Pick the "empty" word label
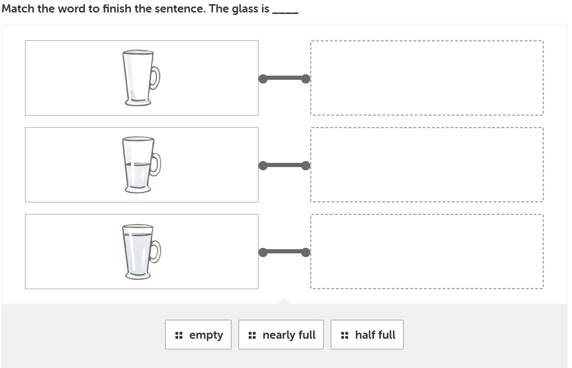This screenshot has width=572, height=368. pyautogui.click(x=206, y=335)
